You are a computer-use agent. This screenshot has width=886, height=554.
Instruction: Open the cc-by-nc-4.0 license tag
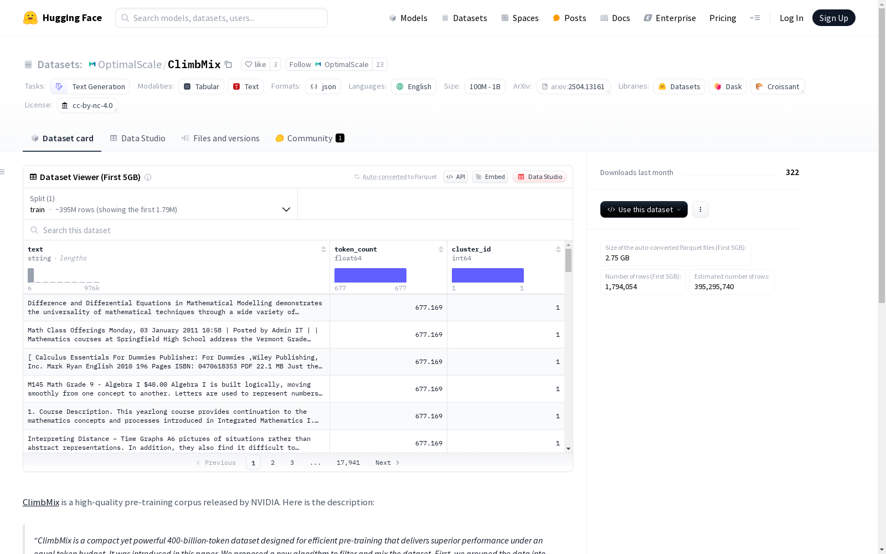coord(87,105)
